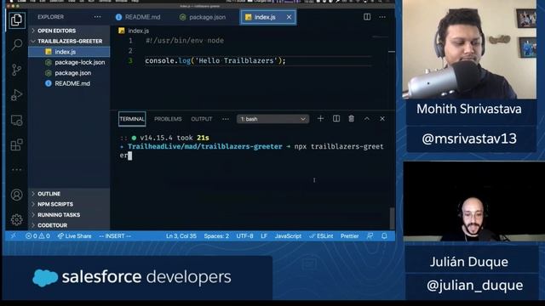
Task: Show errors and warnings count in status bar
Action: point(37,236)
